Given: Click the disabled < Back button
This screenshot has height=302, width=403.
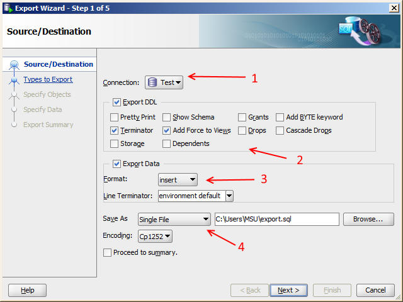Looking at the screenshot, I should point(249,290).
